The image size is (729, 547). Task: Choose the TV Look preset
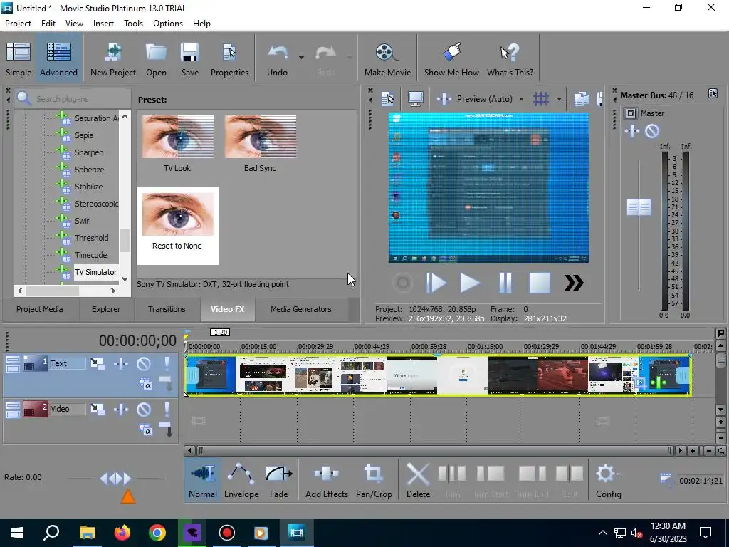tap(177, 144)
